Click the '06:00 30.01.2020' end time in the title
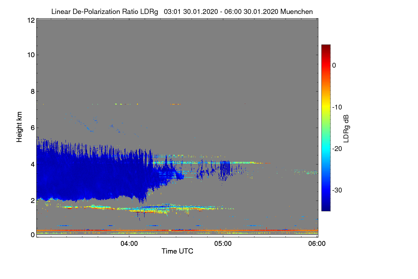 pyautogui.click(x=252, y=12)
